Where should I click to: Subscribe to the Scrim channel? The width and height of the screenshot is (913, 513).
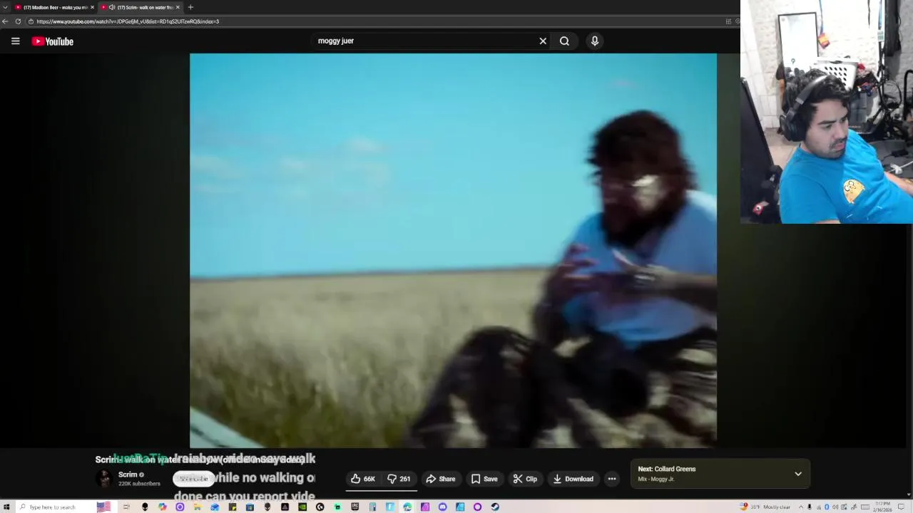tap(193, 479)
